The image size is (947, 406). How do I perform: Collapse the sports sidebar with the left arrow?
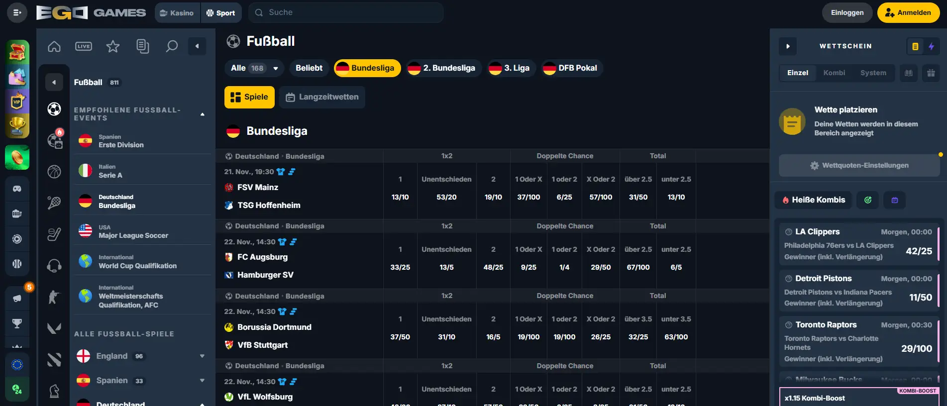[197, 46]
